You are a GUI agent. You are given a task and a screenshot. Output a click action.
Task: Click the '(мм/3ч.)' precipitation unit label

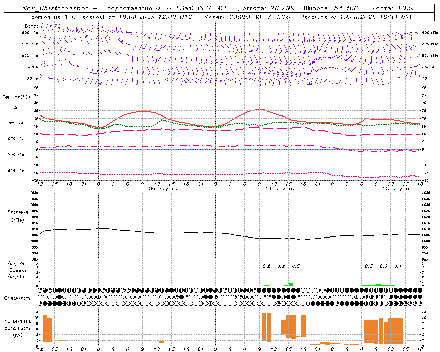click(18, 264)
